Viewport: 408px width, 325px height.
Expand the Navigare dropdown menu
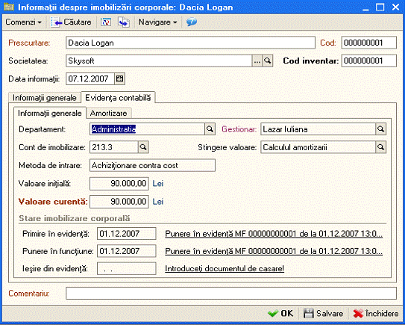[157, 22]
